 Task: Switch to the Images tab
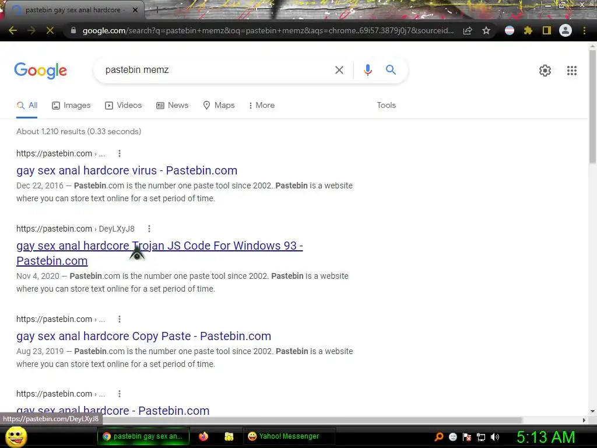click(x=71, y=106)
